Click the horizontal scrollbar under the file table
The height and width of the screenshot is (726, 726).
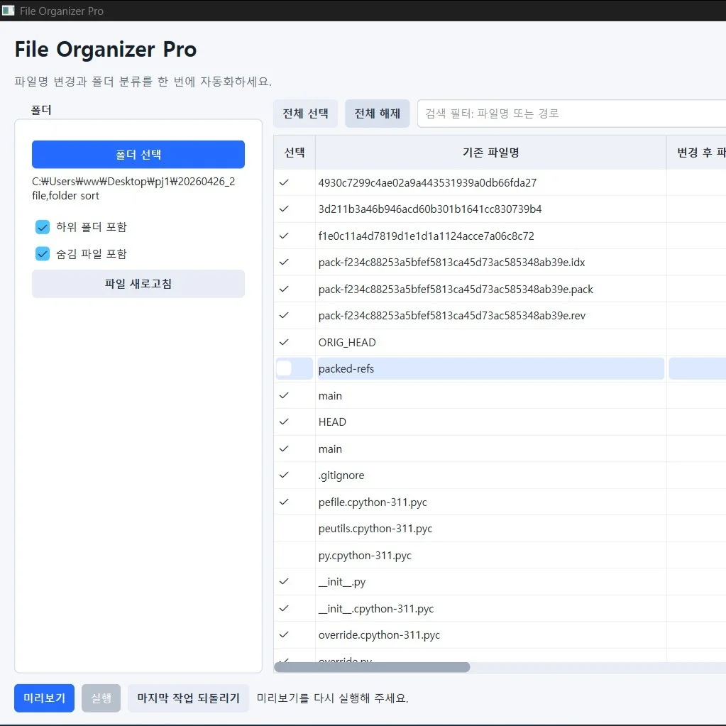click(372, 666)
